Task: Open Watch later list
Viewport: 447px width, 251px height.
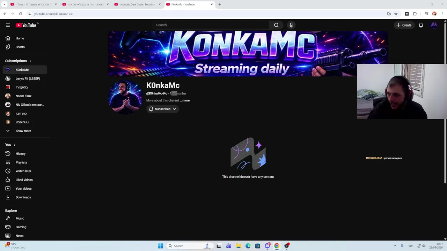Action: (25, 171)
